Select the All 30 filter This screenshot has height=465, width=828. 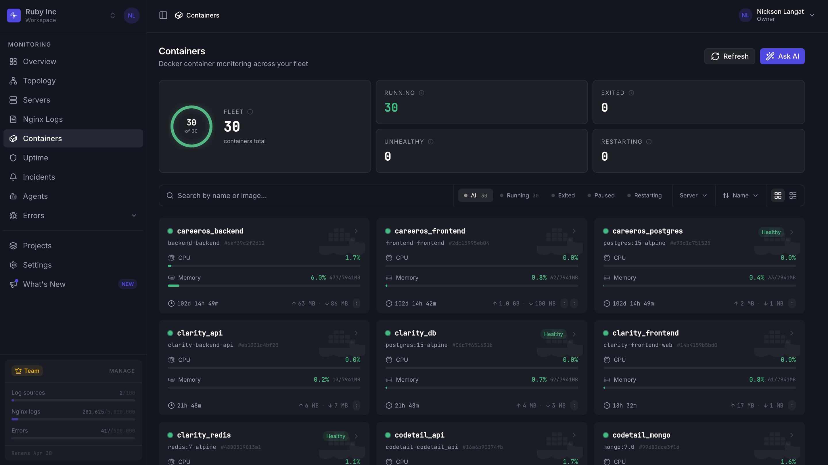(x=476, y=195)
